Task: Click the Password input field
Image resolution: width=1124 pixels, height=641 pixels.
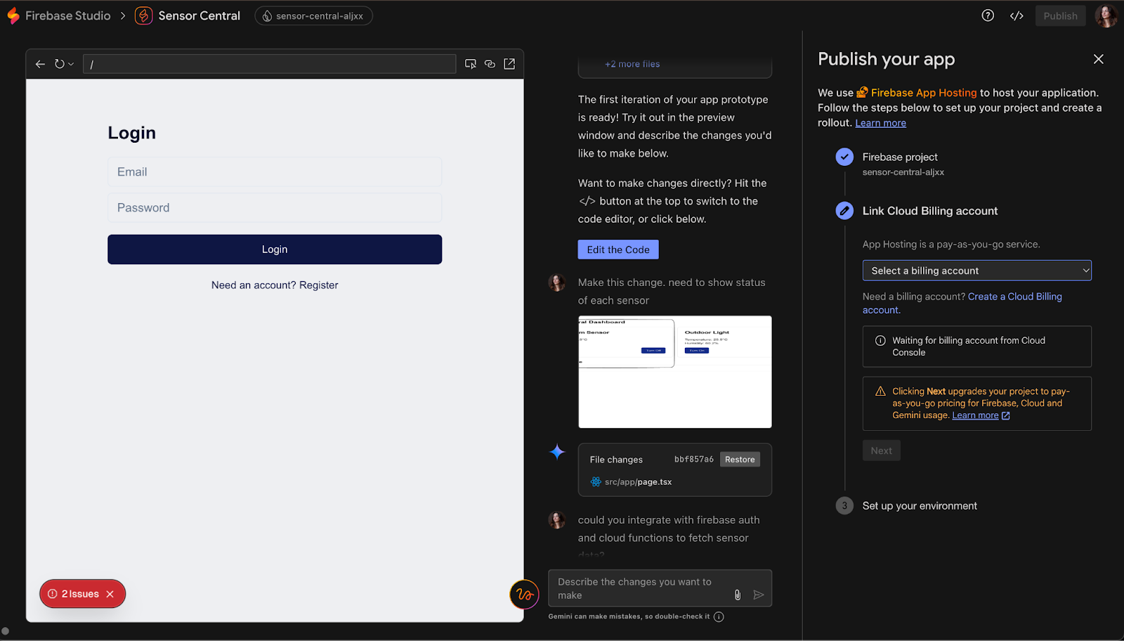Action: pos(275,207)
